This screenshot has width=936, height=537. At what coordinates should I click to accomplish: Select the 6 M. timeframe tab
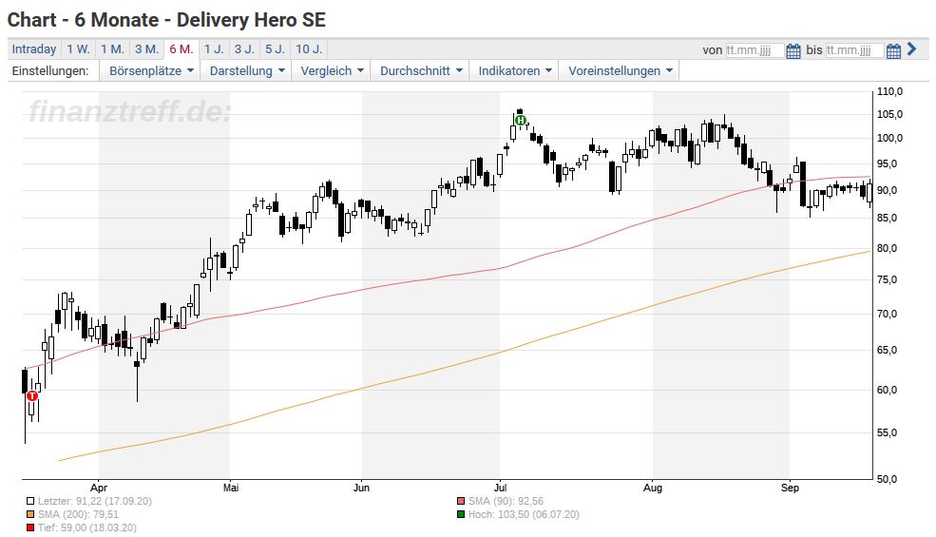(x=181, y=49)
